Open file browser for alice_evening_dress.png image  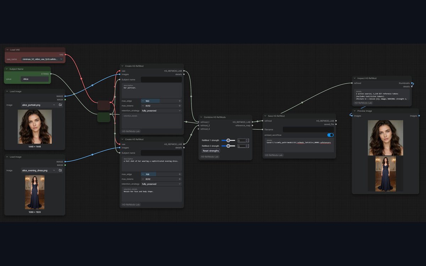(x=60, y=170)
